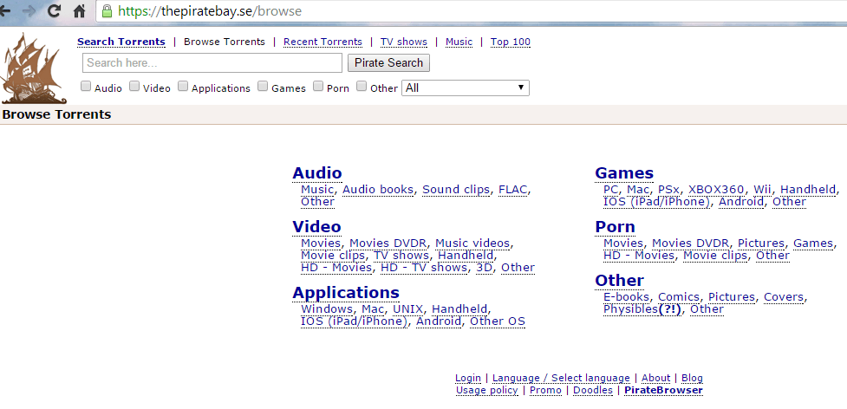
Task: Browse Windows applications subcategory
Action: pos(327,309)
